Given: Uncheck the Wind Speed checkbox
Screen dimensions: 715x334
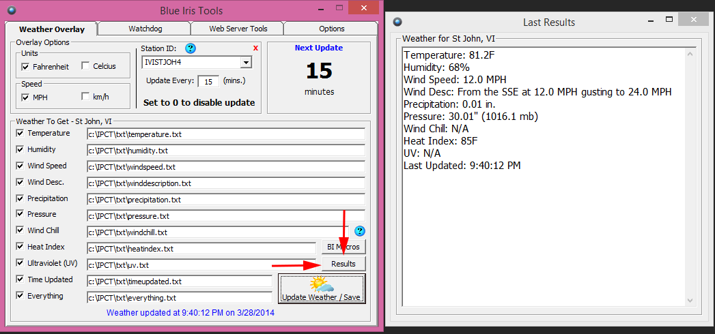Looking at the screenshot, I should point(20,166).
